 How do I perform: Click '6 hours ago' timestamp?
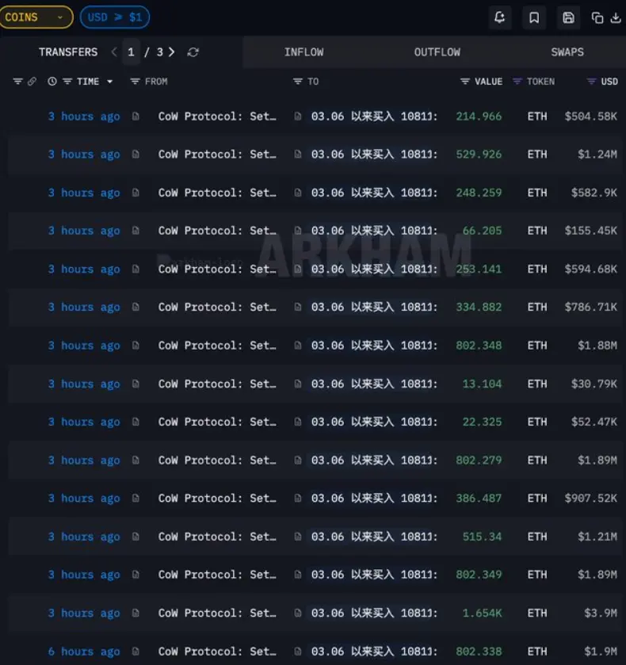point(84,652)
